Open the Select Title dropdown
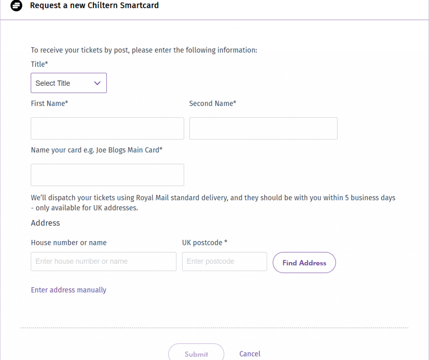The width and height of the screenshot is (429, 360). (x=69, y=83)
